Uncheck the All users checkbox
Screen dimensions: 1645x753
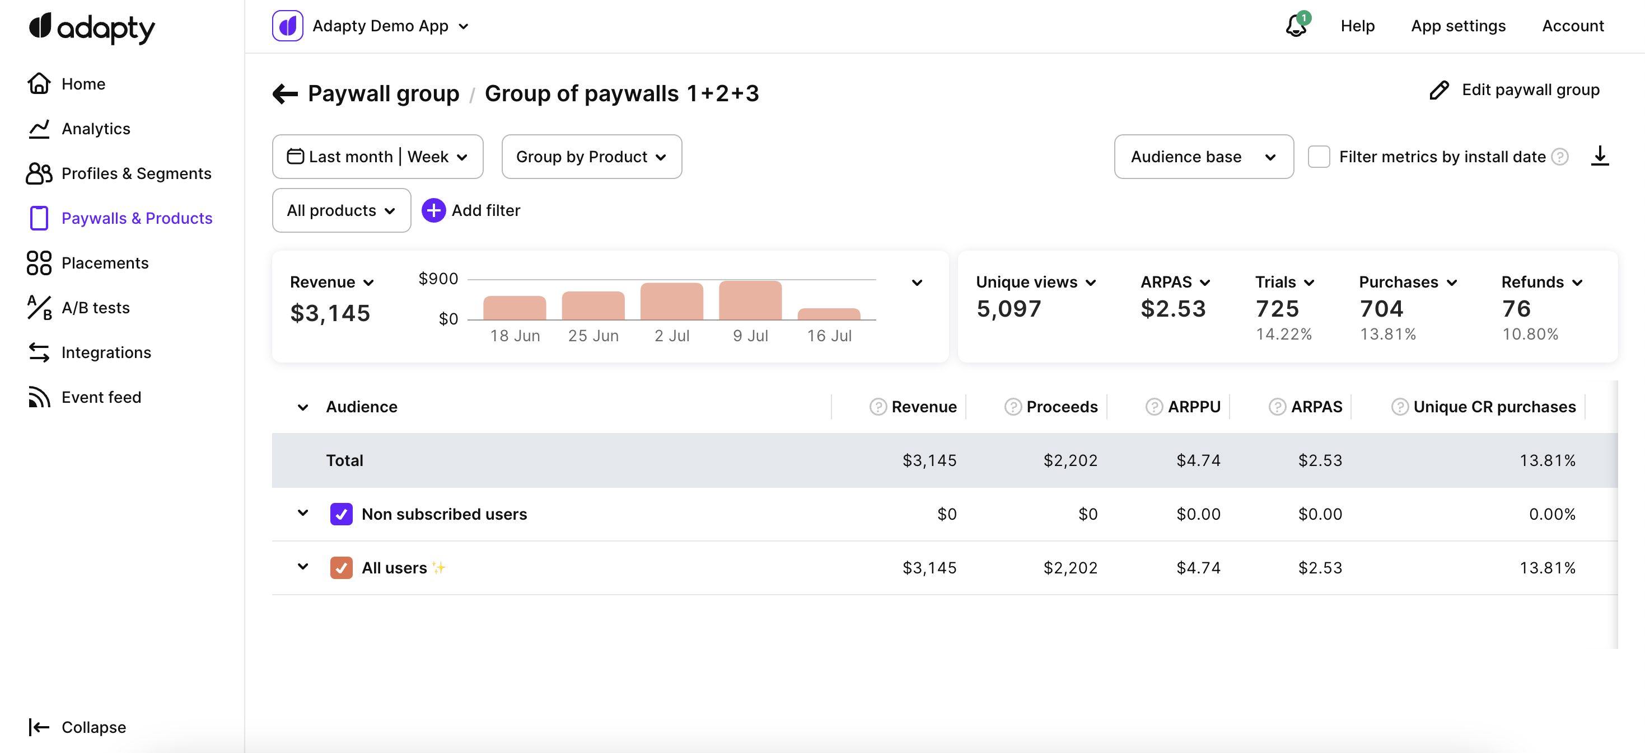point(341,567)
